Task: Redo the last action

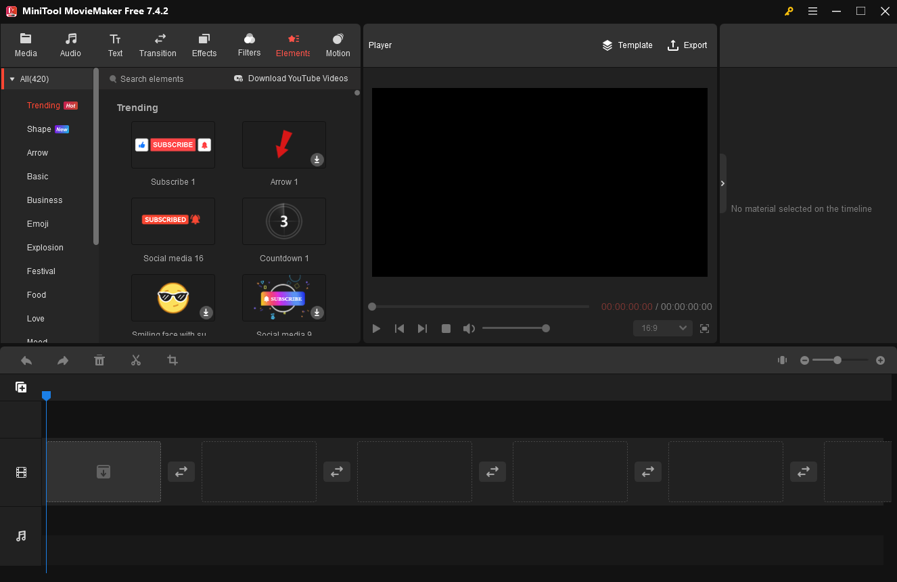Action: [63, 361]
